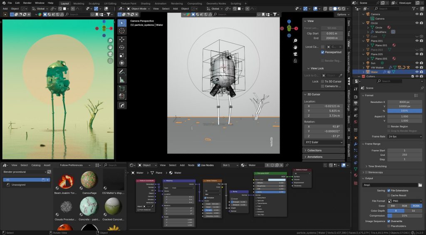426x235 pixels.
Task: Open the Render menu
Action: click(x=27, y=3)
